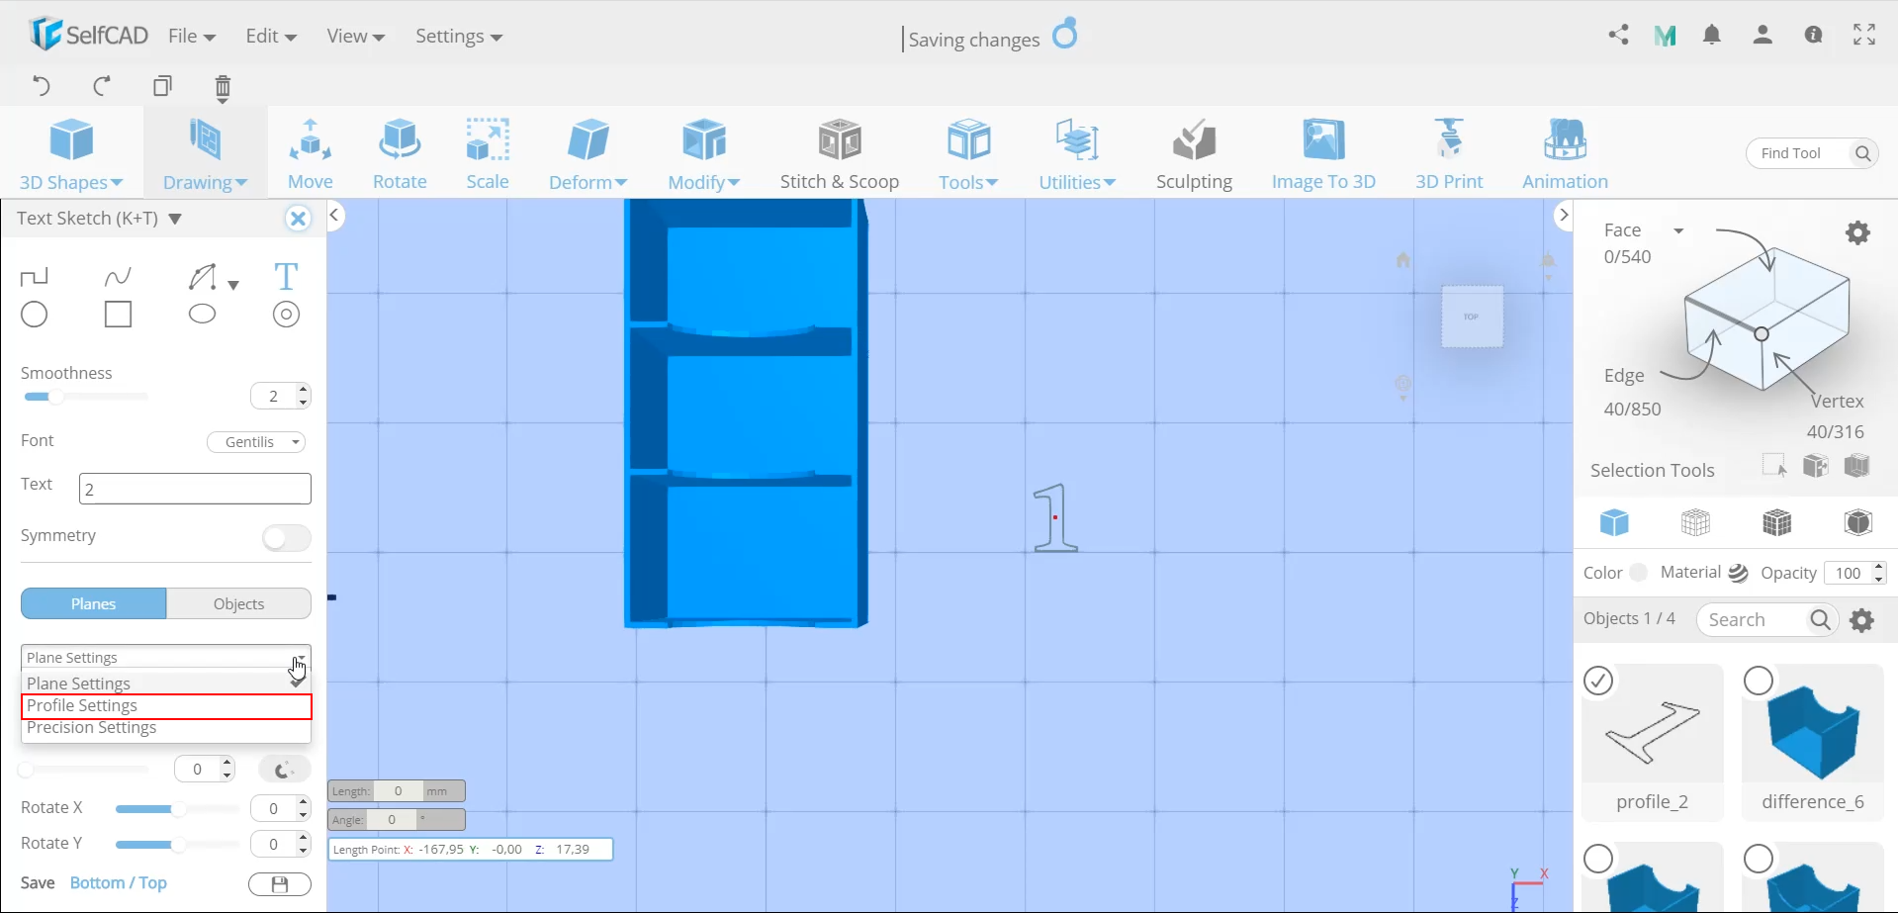Open Image To 3D tool
1898x913 pixels.
pyautogui.click(x=1323, y=153)
